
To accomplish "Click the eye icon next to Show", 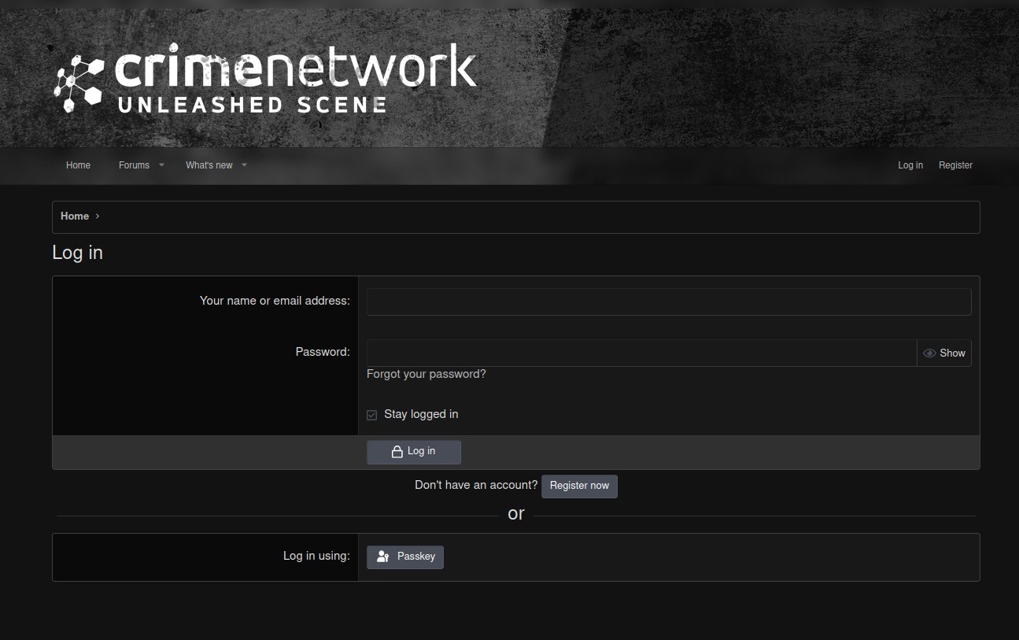I will coord(929,353).
